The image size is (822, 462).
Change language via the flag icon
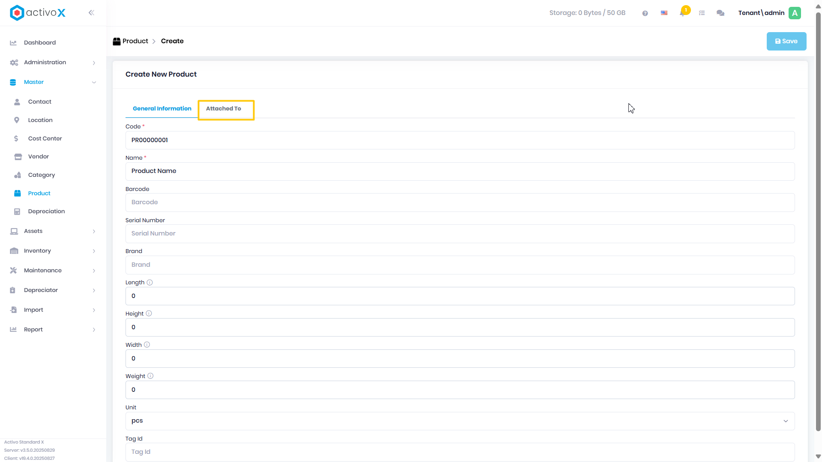pyautogui.click(x=664, y=13)
